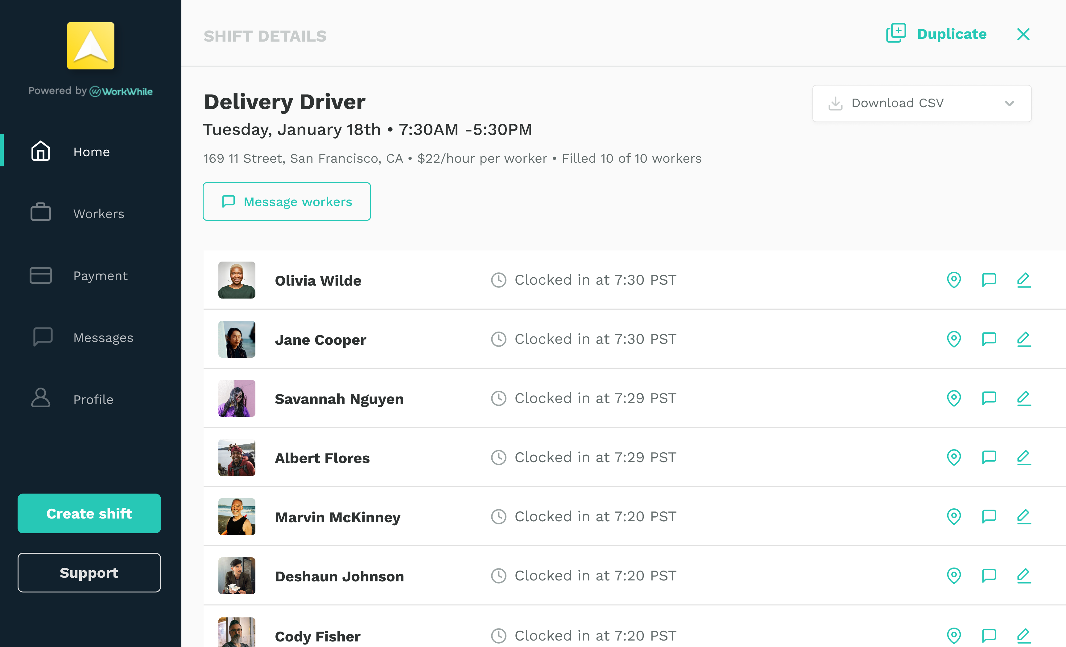Click the Duplicate shift icon
Viewport: 1066px width, 647px height.
click(896, 33)
